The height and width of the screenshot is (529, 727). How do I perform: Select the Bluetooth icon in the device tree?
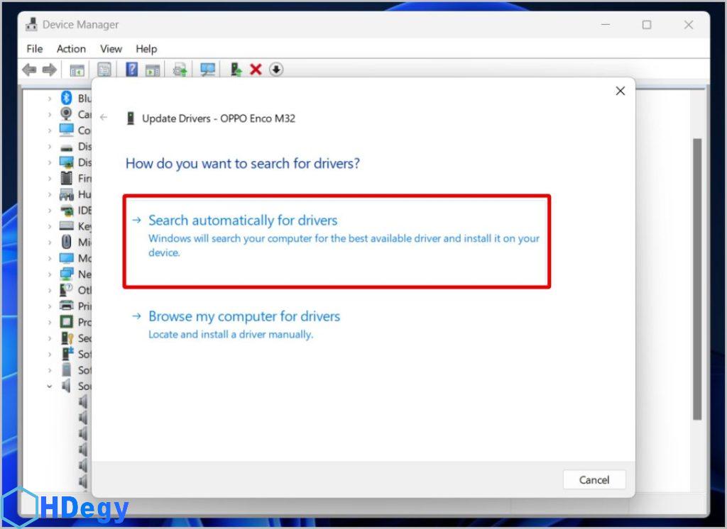(67, 98)
